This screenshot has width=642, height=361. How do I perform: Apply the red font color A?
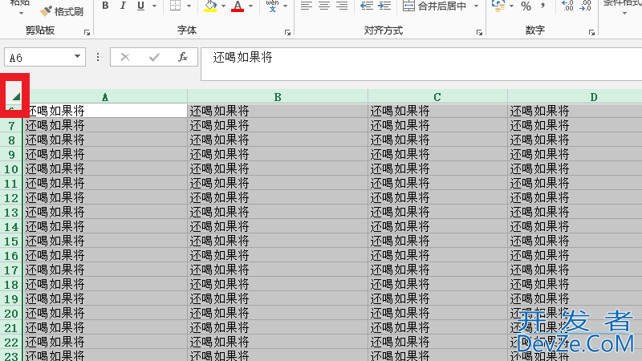coord(238,6)
